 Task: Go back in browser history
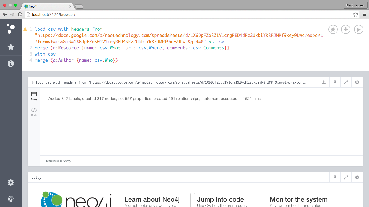coord(5,15)
